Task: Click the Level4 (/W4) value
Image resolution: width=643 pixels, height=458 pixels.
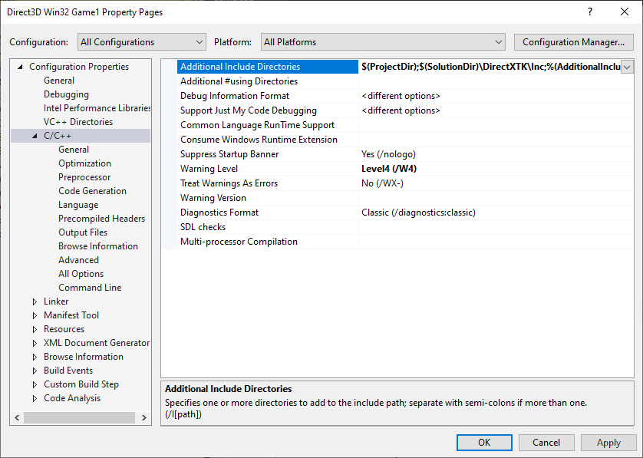Action: click(389, 169)
